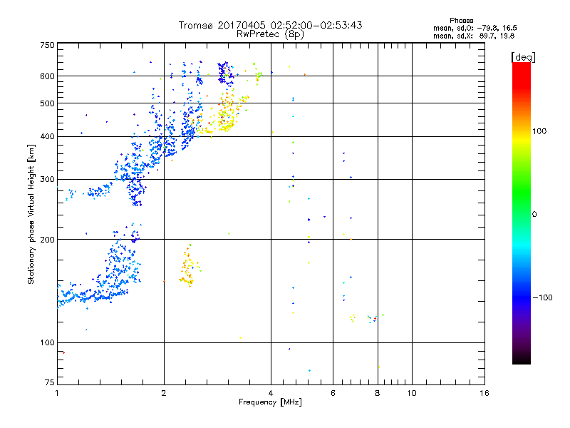Click the x-axis '2' tick label
Image resolution: width=570 pixels, height=428 pixels.
click(x=164, y=393)
